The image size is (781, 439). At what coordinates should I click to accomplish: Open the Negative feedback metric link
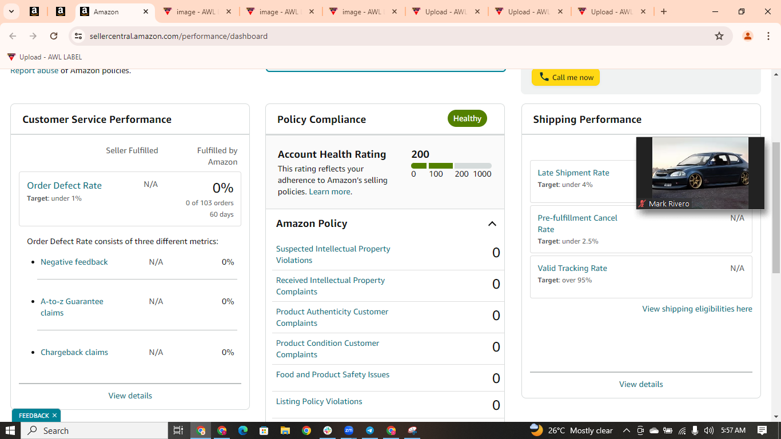[74, 262]
